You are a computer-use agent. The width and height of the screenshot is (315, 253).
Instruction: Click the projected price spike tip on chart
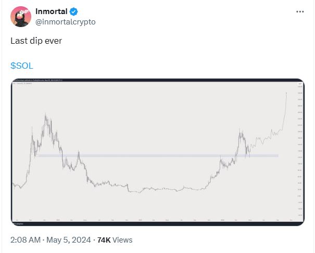286,93
